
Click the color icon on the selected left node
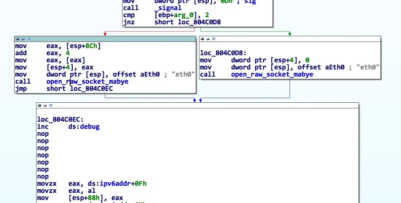click(x=17, y=39)
